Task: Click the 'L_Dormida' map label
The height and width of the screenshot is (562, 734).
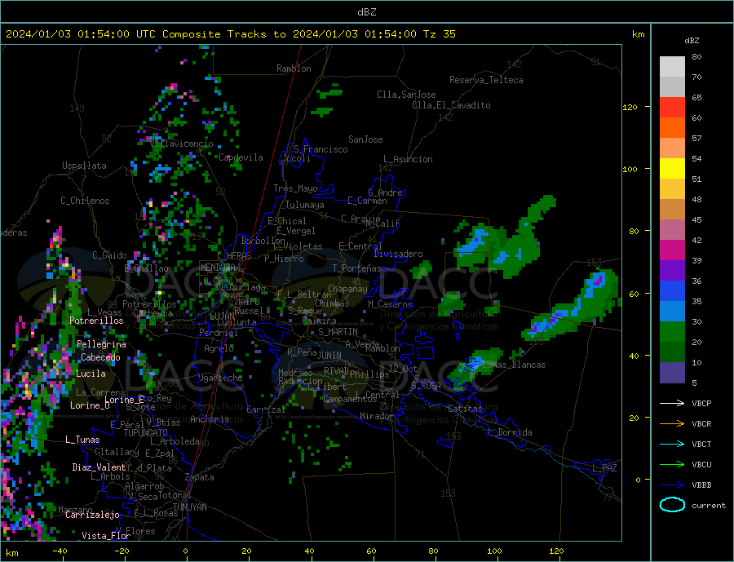Action: (510, 432)
